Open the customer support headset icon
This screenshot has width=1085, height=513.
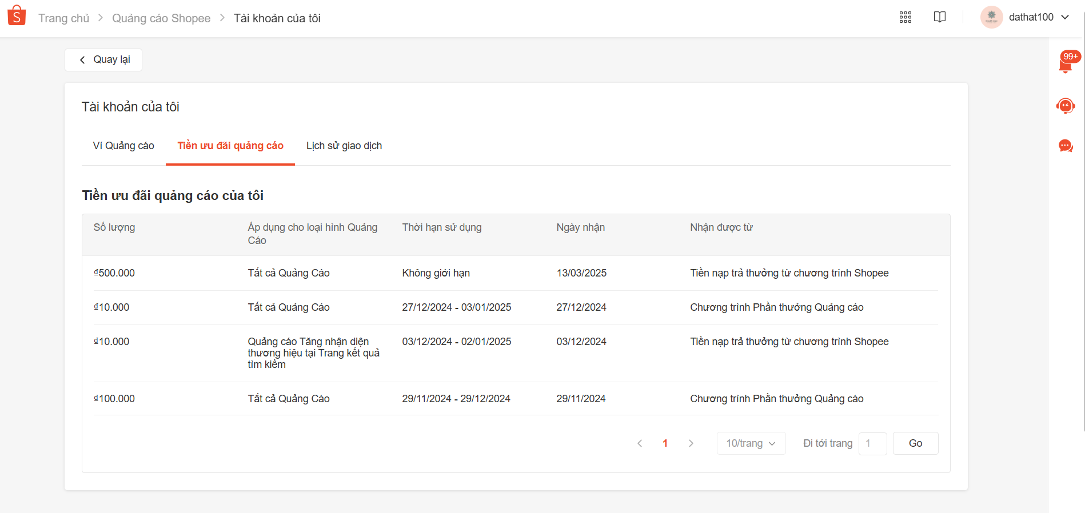[1066, 106]
